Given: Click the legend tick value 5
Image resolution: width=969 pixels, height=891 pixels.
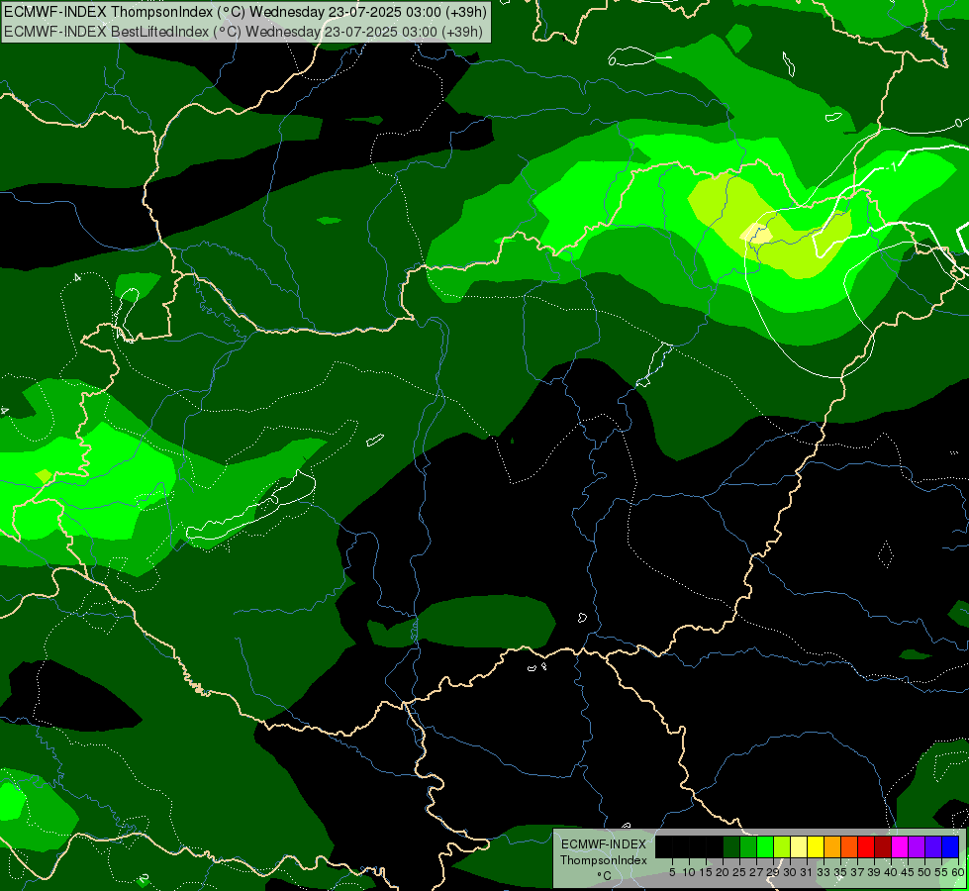Looking at the screenshot, I should coord(672,872).
